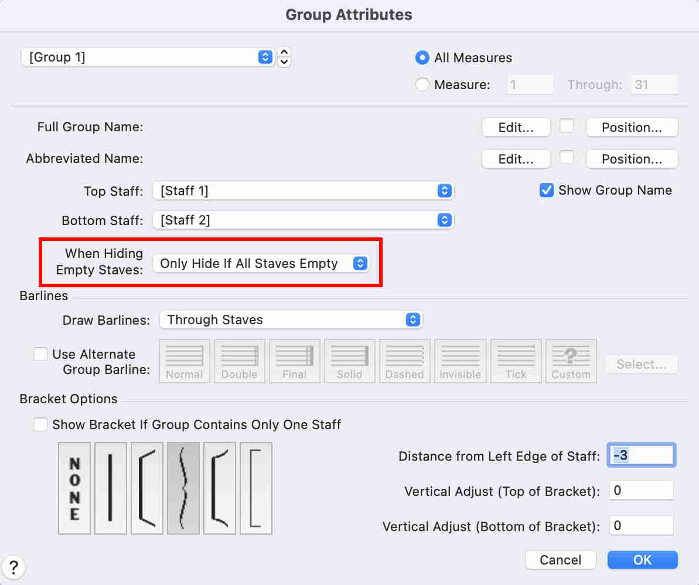Uncheck the Show Group Name checkbox

[x=546, y=191]
